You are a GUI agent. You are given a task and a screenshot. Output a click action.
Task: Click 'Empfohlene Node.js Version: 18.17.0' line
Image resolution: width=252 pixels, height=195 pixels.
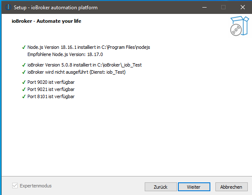65,54
